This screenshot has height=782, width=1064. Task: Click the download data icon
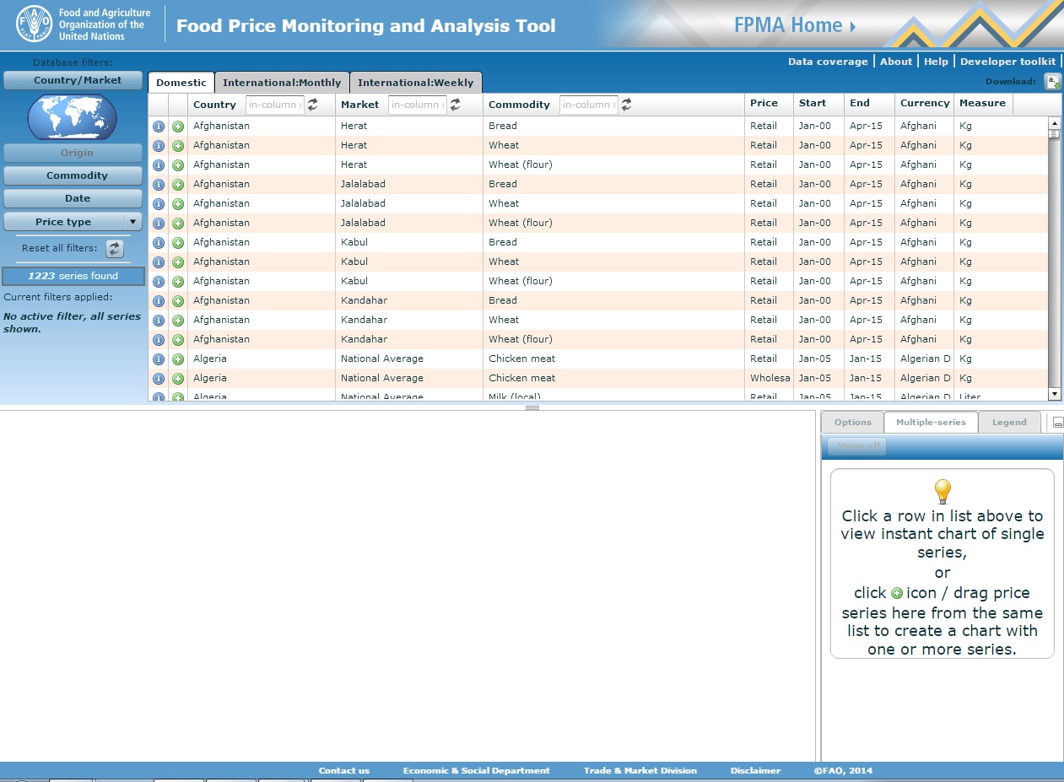click(1052, 82)
